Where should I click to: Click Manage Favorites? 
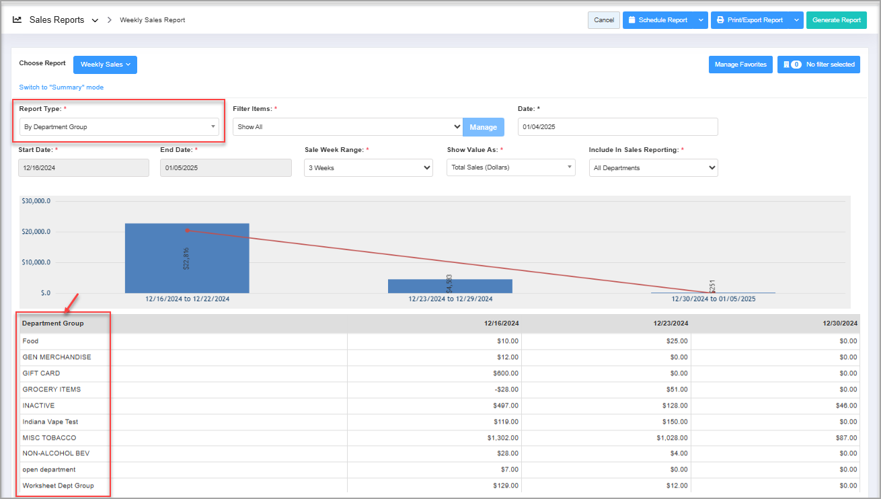click(x=740, y=65)
